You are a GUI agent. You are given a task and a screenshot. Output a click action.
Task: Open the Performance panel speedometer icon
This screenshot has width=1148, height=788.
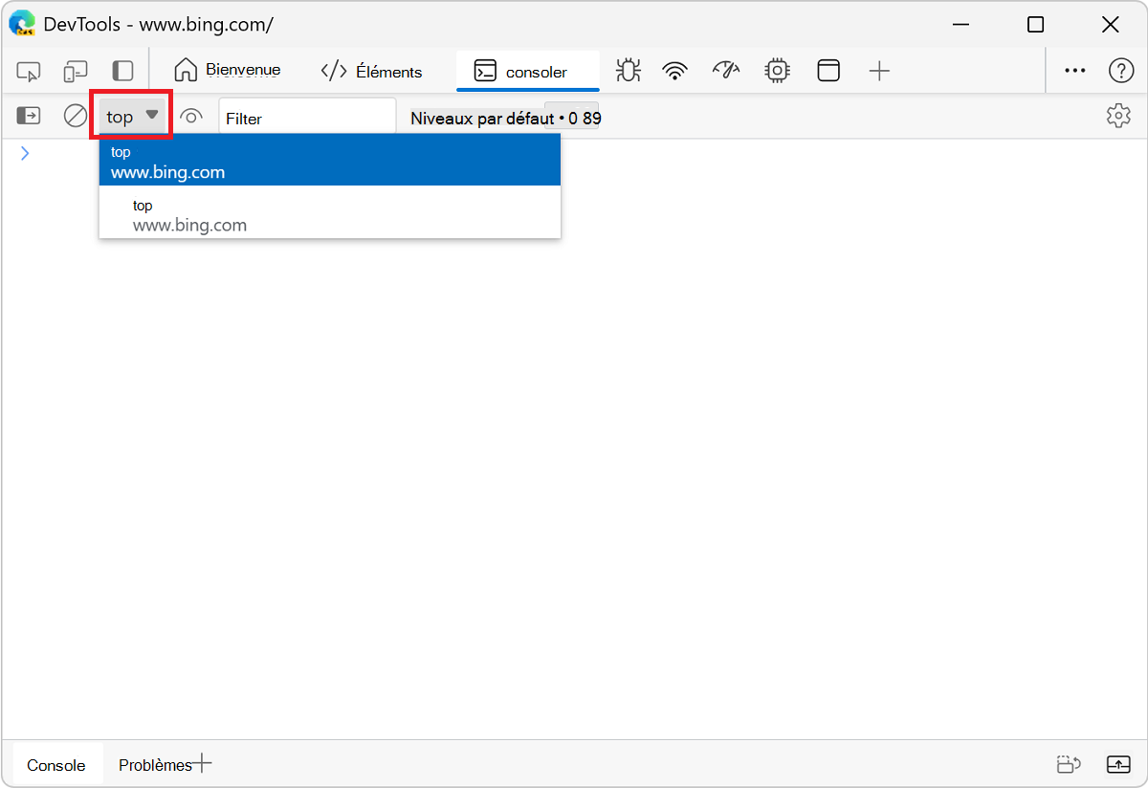(x=725, y=70)
